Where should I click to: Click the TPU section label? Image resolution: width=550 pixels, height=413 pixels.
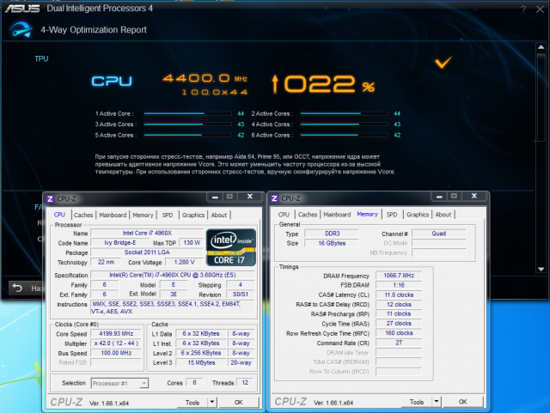click(x=41, y=59)
